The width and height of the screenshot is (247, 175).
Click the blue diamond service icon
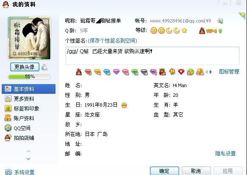[x=107, y=72]
